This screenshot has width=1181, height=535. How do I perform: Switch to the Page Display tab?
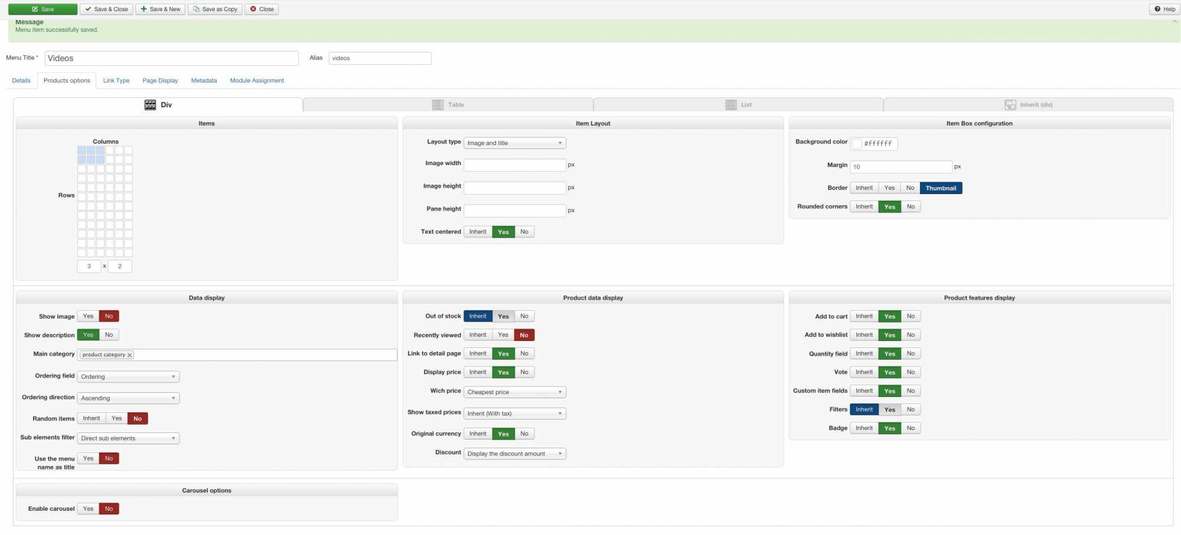pos(160,81)
